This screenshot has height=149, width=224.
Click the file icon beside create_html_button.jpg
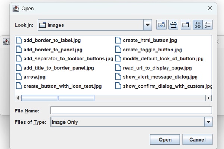tap(118, 40)
